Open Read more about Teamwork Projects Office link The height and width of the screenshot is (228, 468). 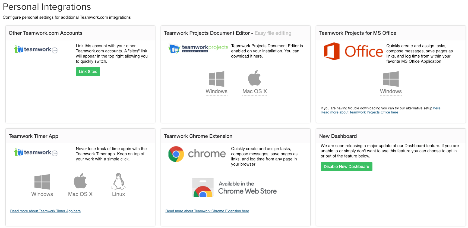pos(359,112)
